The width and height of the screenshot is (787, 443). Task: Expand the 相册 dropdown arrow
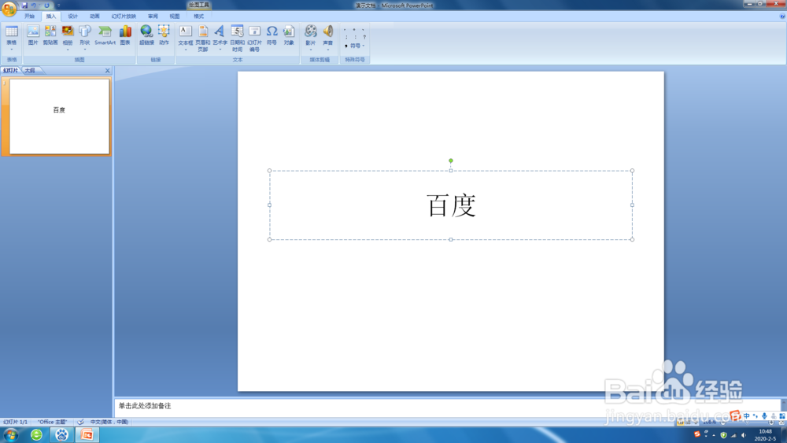68,50
